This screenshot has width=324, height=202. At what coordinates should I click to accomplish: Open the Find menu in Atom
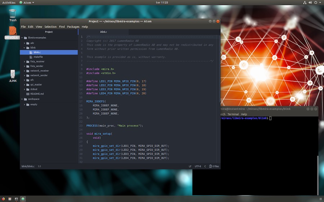tap(62, 27)
